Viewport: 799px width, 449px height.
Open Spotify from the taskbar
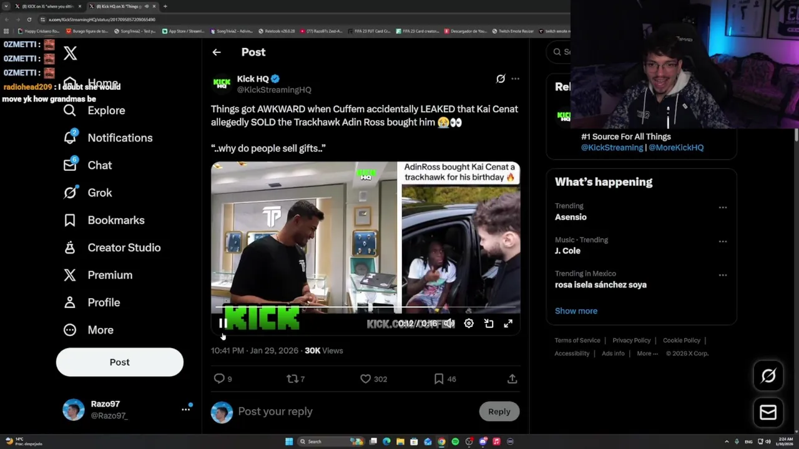tap(455, 442)
